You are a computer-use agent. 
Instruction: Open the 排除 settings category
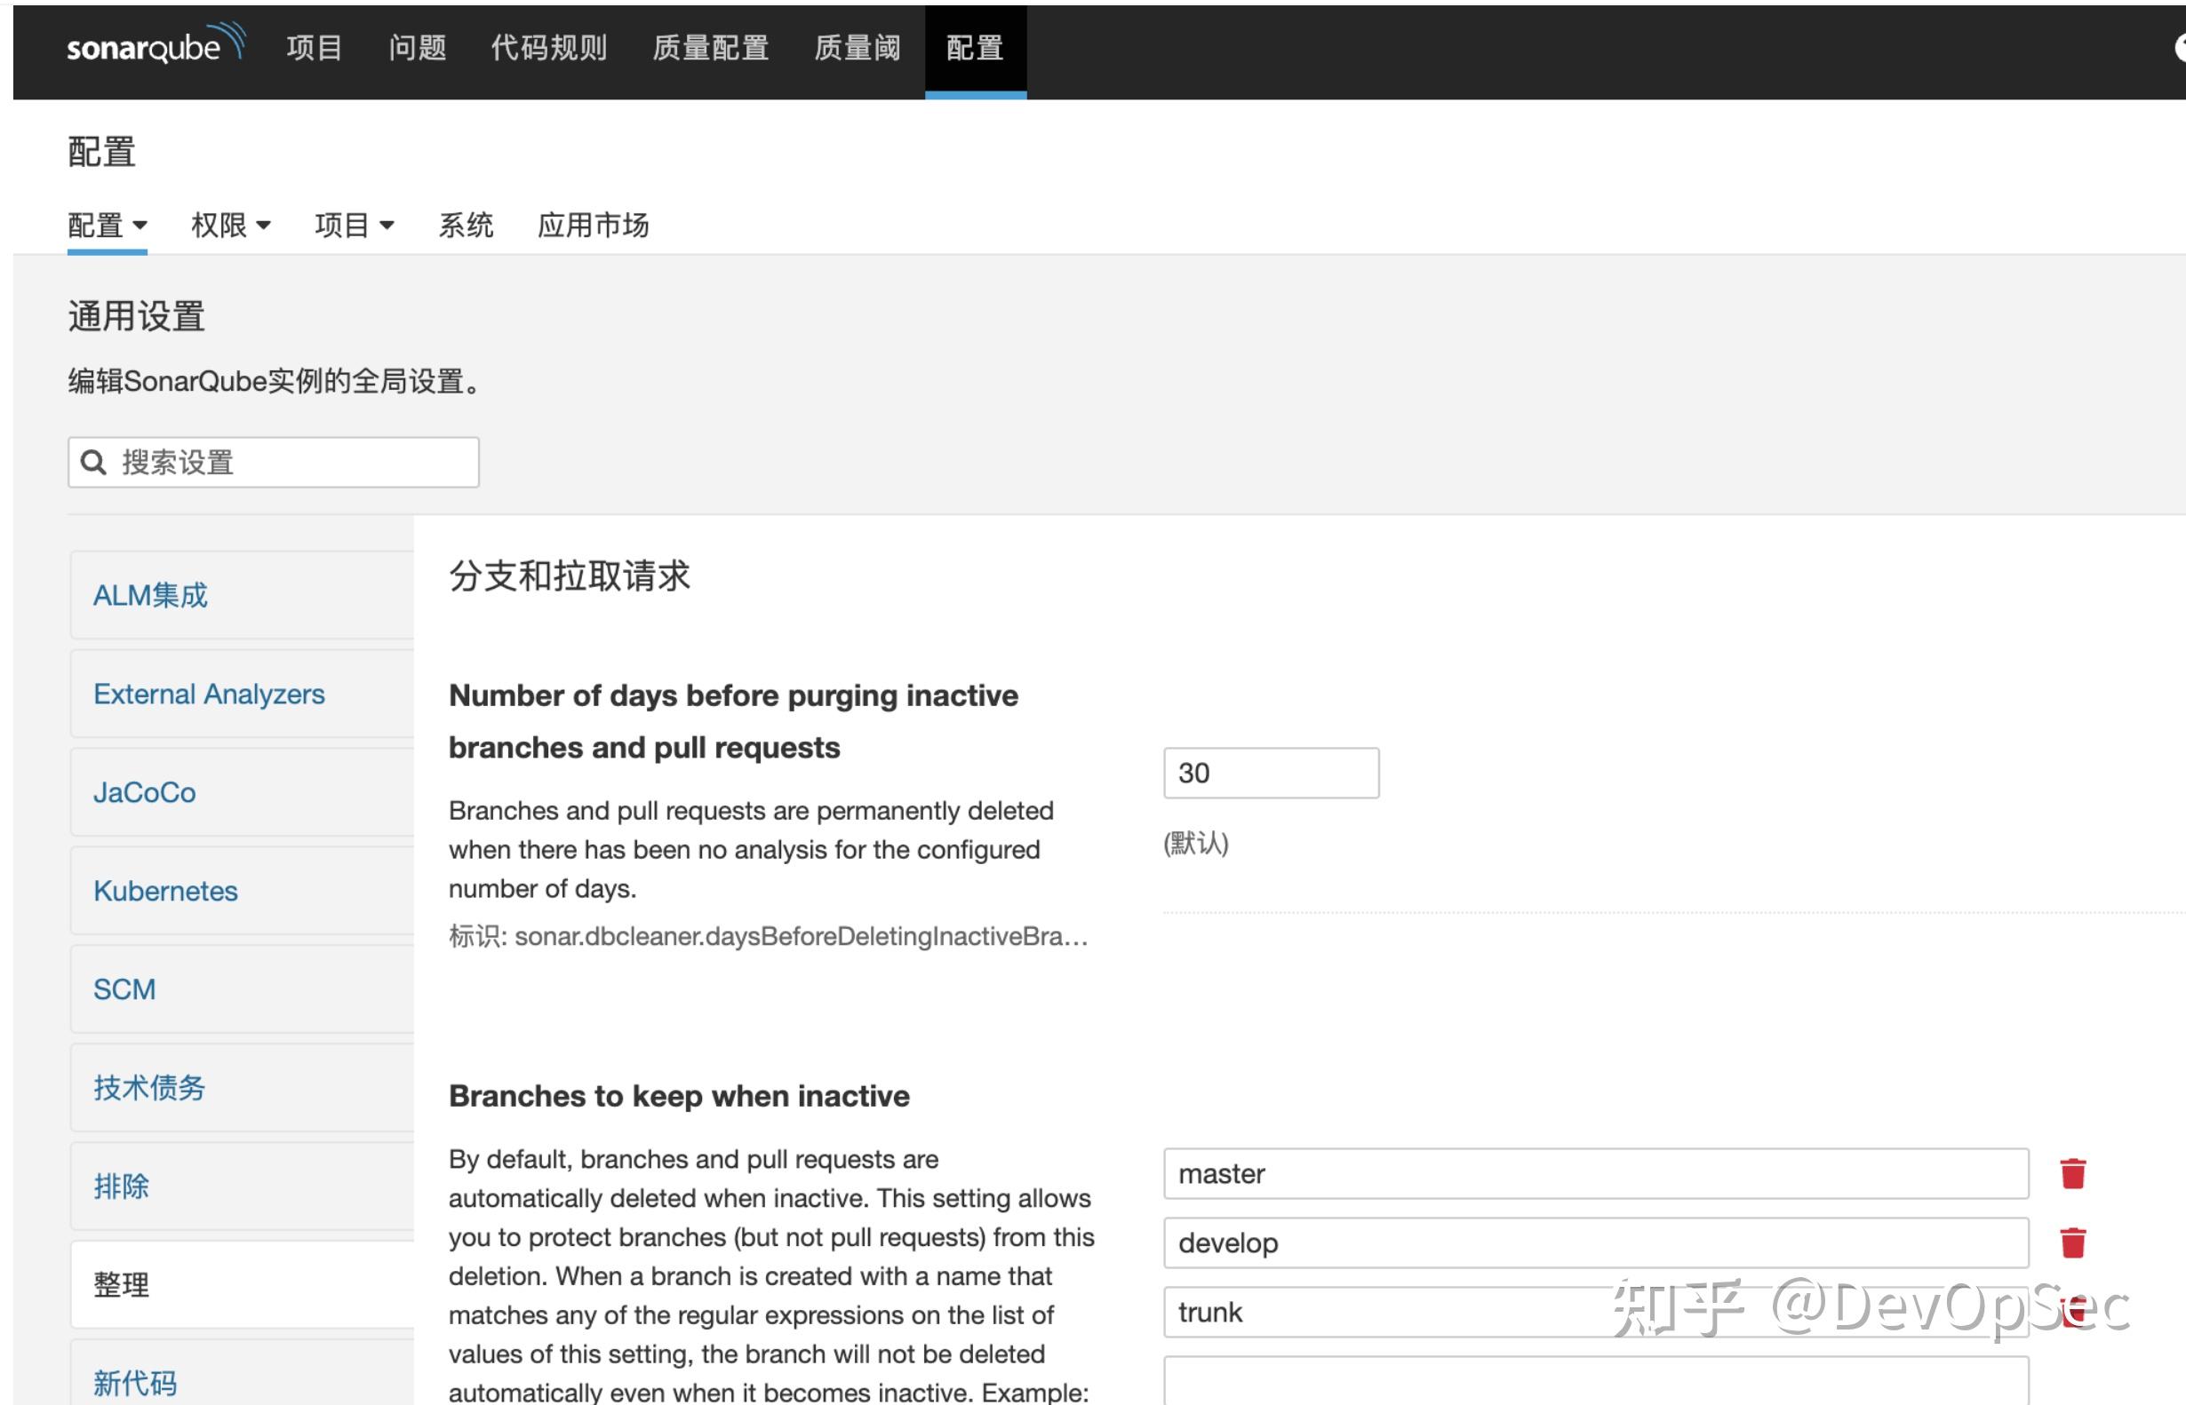(x=120, y=1186)
